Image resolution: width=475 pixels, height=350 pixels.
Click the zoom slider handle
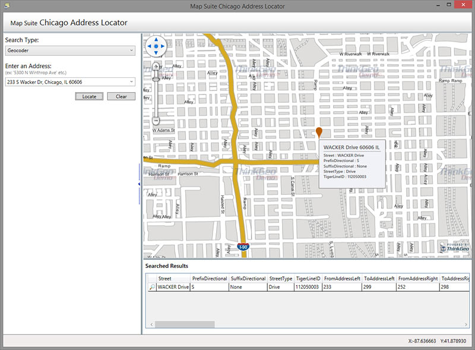[x=156, y=79]
